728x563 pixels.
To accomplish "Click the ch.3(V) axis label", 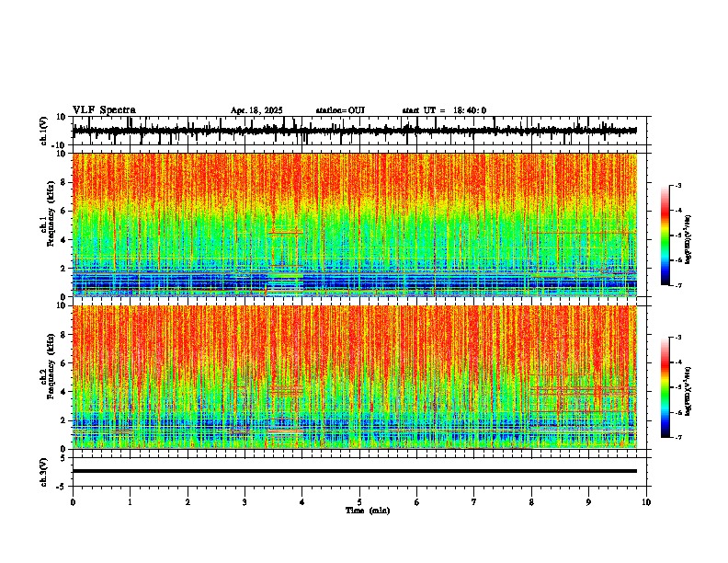I will 43,472.
